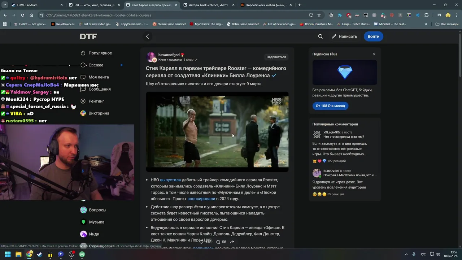
Task: Open a new browser tab
Action: [x=299, y=5]
